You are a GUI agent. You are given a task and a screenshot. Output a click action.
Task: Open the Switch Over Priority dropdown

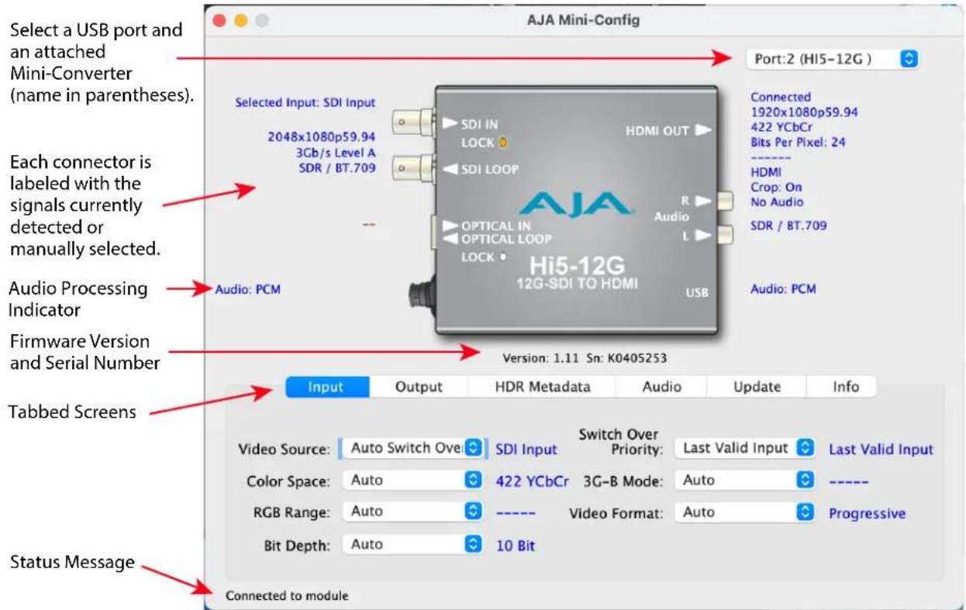click(x=744, y=448)
